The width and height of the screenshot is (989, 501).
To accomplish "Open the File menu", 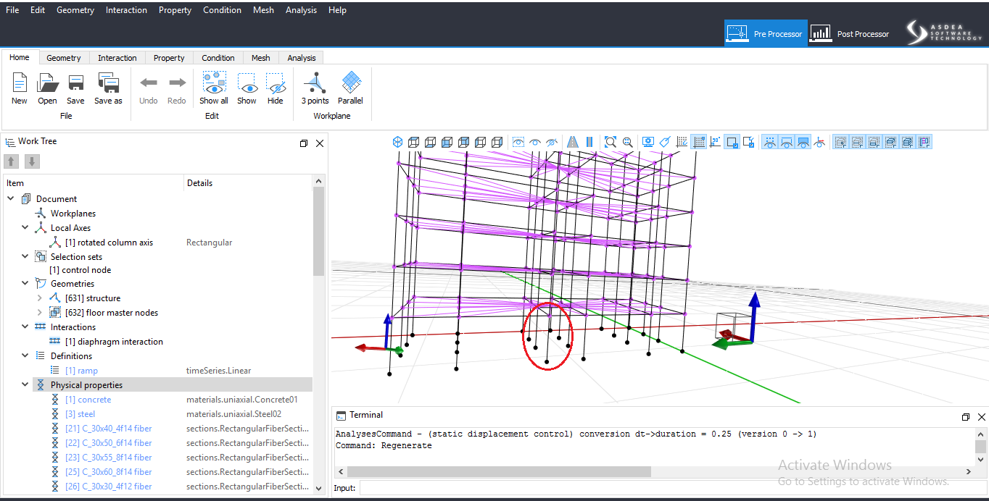I will [12, 10].
